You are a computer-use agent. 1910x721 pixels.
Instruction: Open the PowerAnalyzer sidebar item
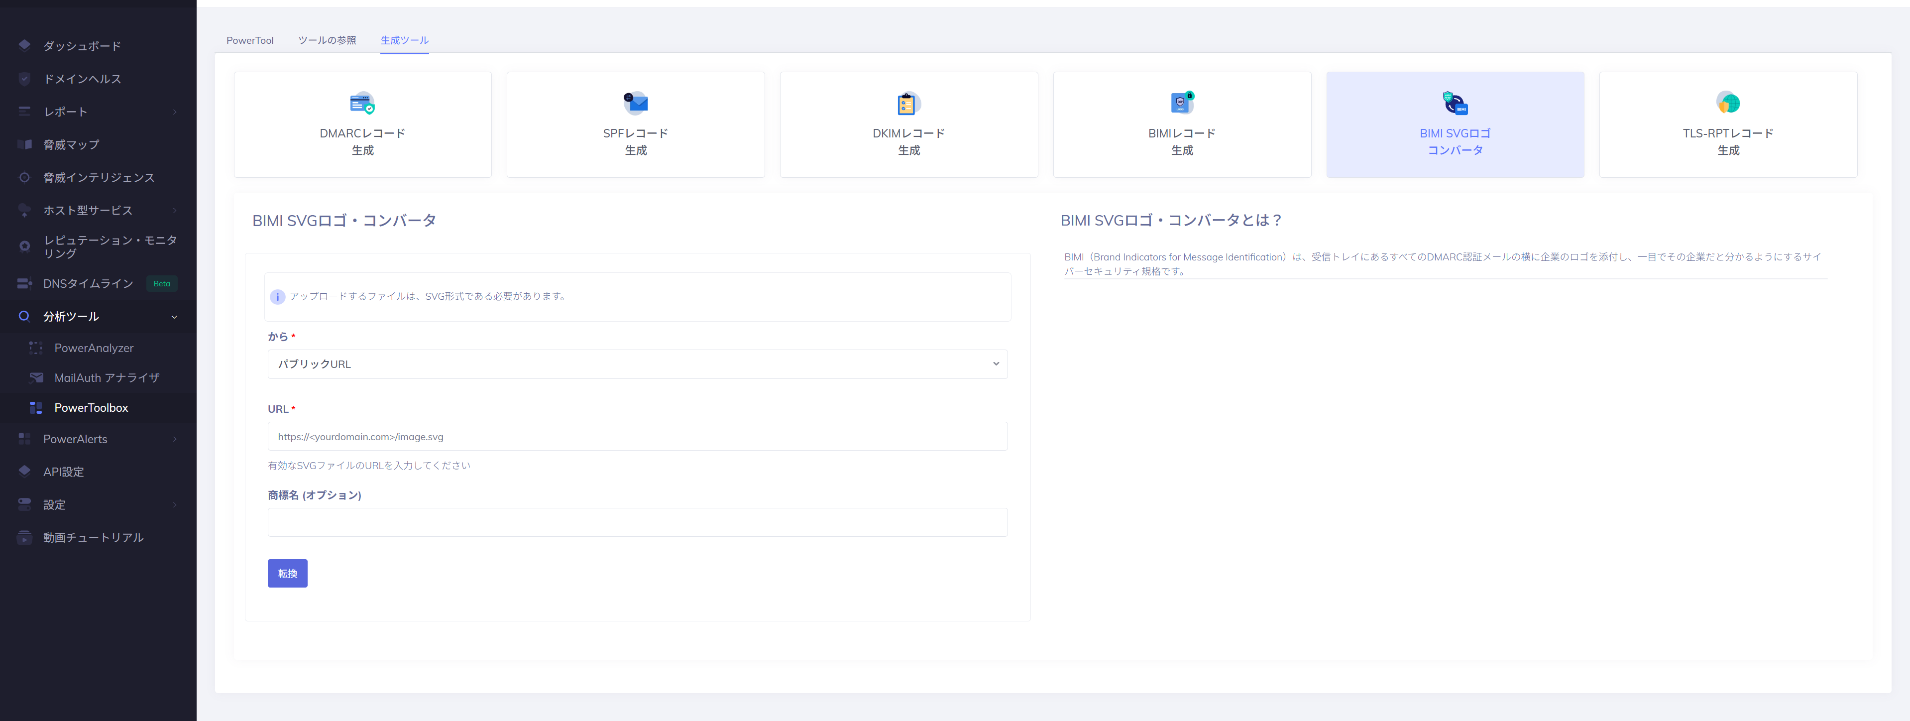coord(94,348)
